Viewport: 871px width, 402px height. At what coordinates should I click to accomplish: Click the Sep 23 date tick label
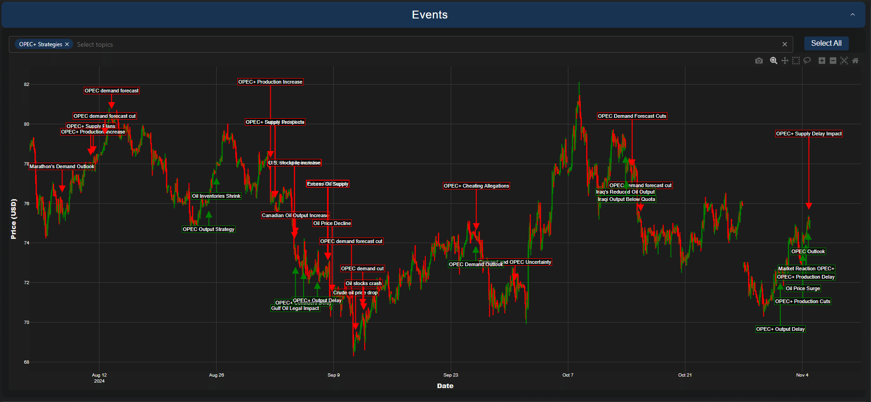coord(451,375)
